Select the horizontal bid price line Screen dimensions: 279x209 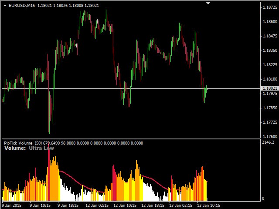(x=131, y=88)
